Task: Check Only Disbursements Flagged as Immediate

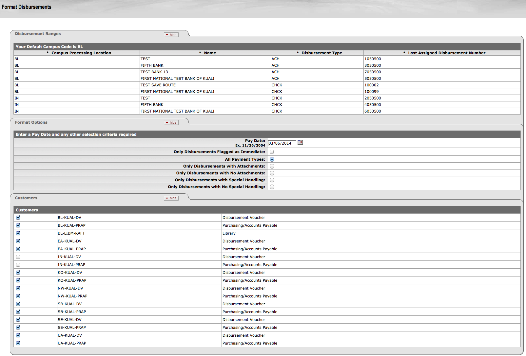Action: pos(272,152)
